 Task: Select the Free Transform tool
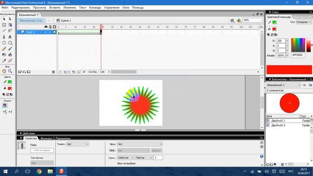point(4,25)
